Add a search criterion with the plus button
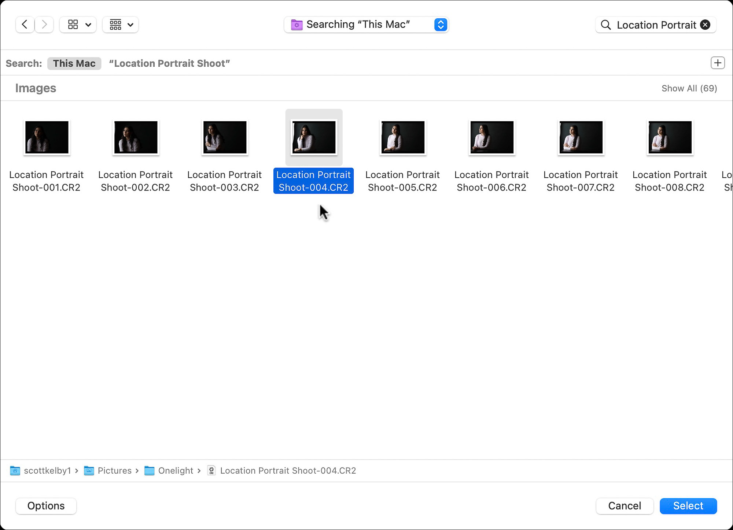The image size is (733, 530). coord(718,63)
